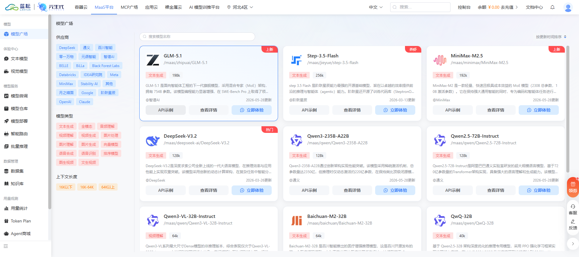Click the 模型部署 rocket icon
Image resolution: width=579 pixels, height=257 pixels.
tap(6, 121)
